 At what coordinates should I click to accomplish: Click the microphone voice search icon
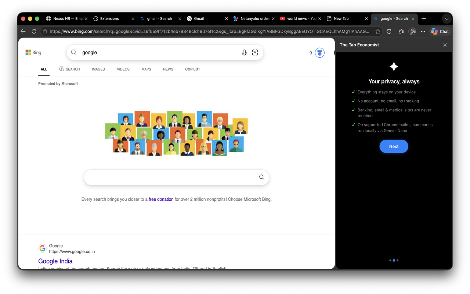[244, 53]
